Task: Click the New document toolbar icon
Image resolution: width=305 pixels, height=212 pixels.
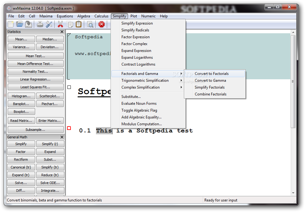Action: click(x=11, y=24)
